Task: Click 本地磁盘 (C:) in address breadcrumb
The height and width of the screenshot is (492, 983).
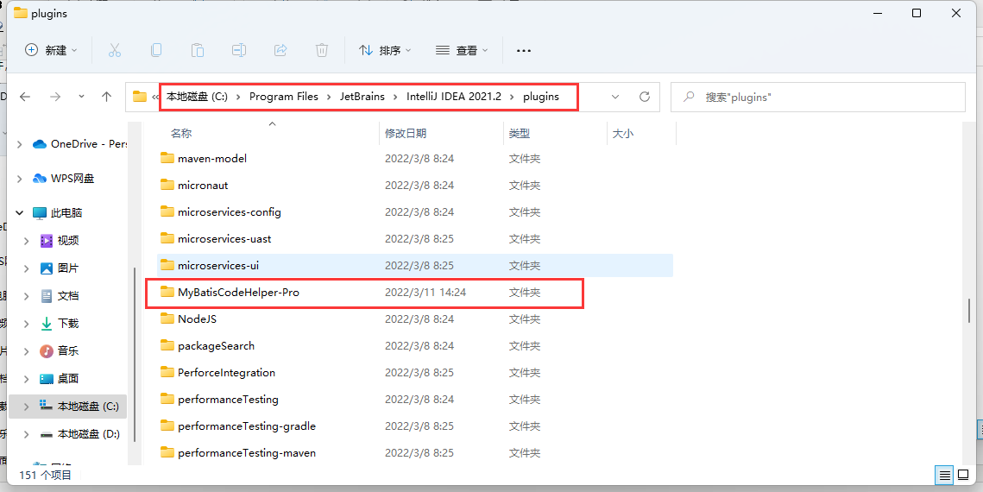Action: coord(197,97)
